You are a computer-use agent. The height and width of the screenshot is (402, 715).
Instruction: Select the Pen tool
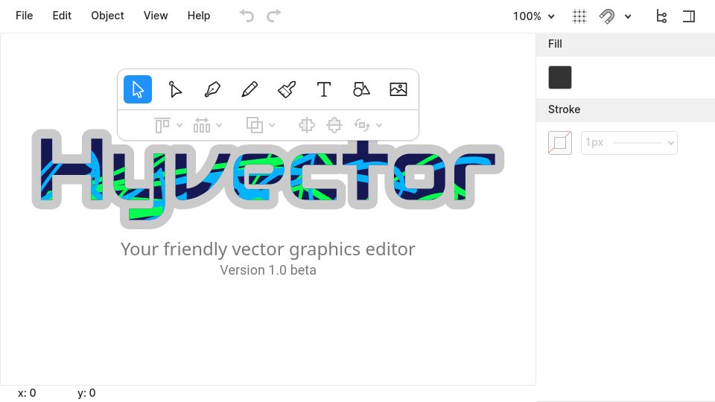[212, 89]
